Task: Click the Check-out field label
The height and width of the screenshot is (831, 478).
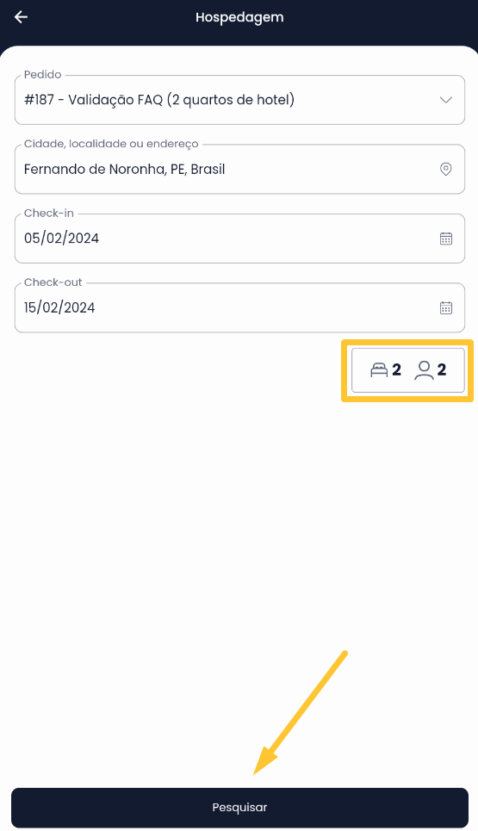Action: coord(53,282)
